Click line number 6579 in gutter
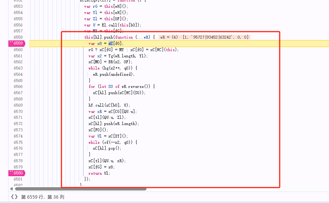Viewport: 329px width, 203px height. tap(18, 167)
